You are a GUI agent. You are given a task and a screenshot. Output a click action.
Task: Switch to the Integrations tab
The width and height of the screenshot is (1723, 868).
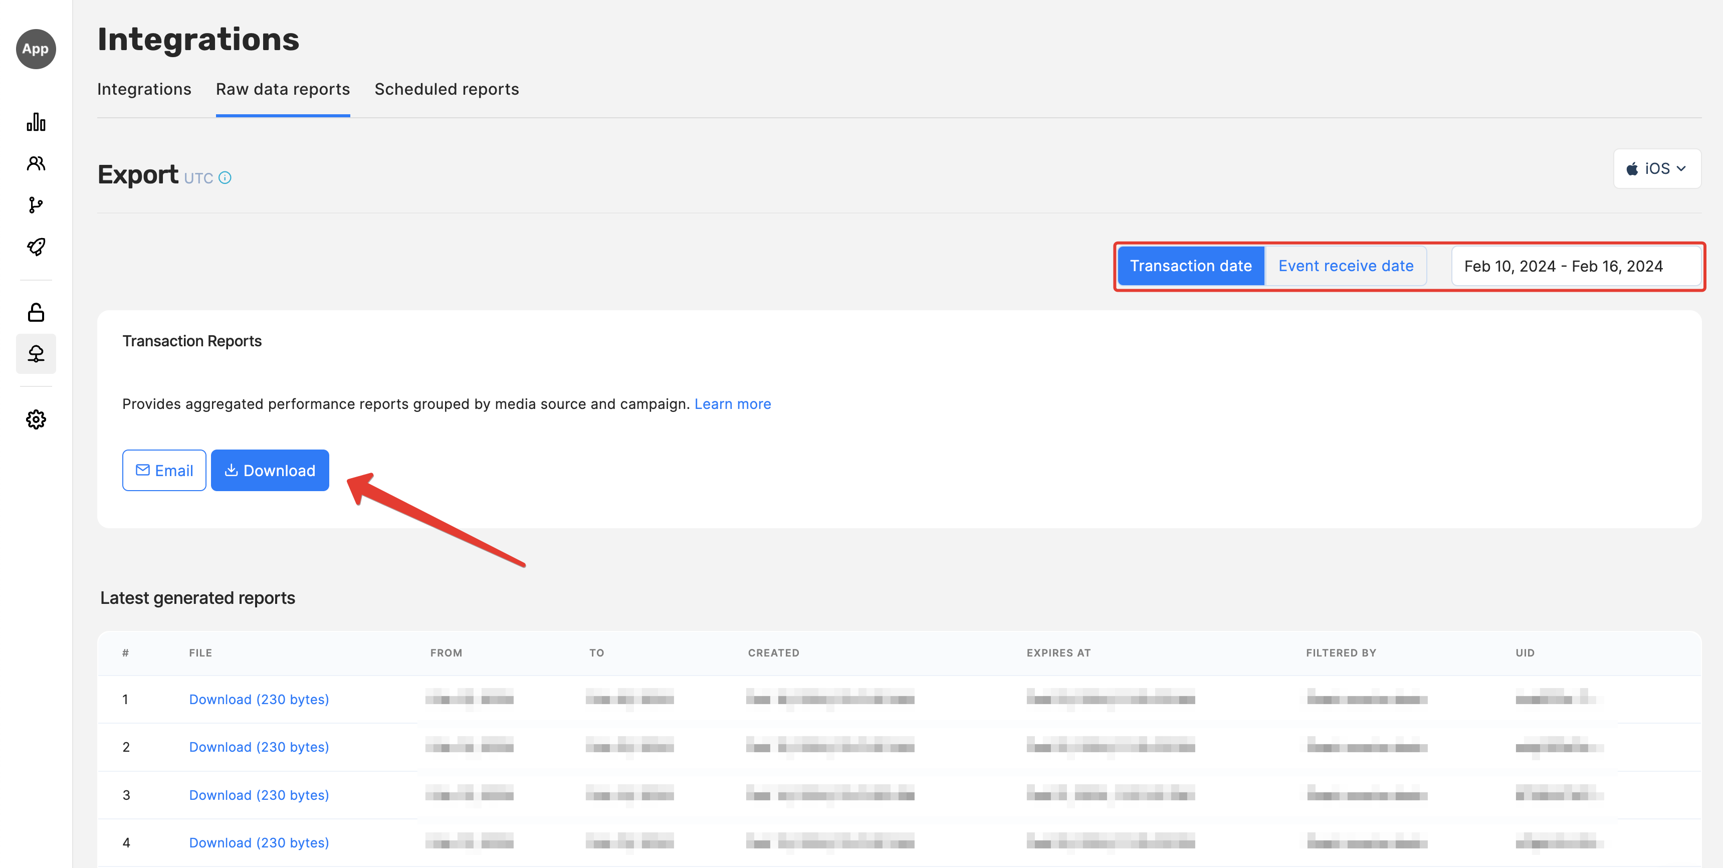click(144, 89)
